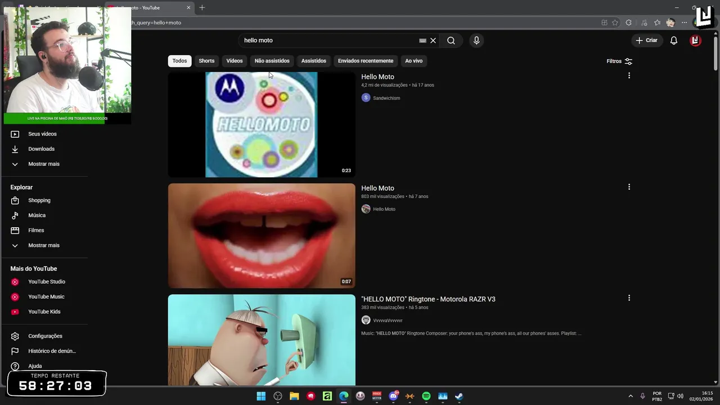Select the Ao vivo filter chip
This screenshot has height=405, width=720.
click(x=413, y=61)
